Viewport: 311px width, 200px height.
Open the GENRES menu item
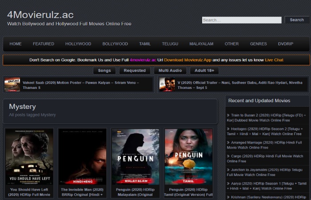point(258,44)
